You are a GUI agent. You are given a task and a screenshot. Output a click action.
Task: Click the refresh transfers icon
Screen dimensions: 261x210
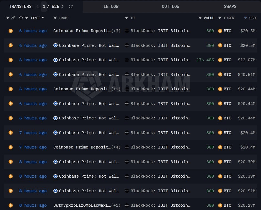tap(71, 6)
